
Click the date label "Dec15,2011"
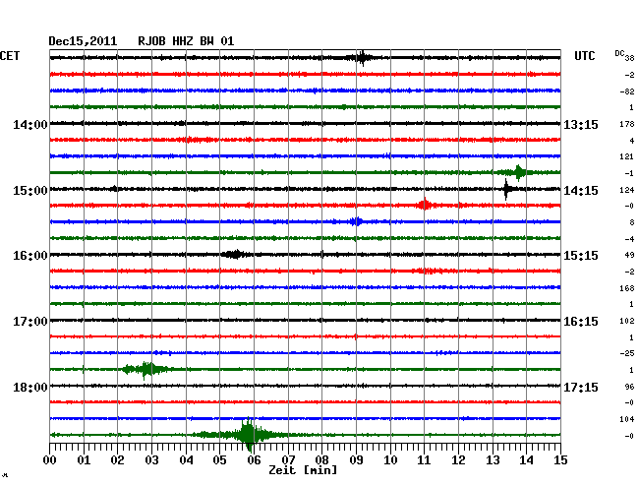[x=83, y=41]
